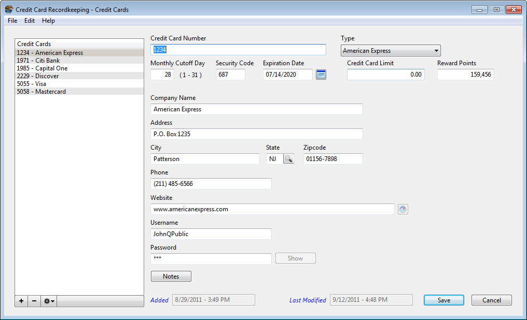Click the Last Modified label
The image size is (527, 320).
tap(308, 300)
